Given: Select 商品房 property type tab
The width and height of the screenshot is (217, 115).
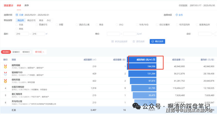Looking at the screenshot, I should click(x=21, y=20).
